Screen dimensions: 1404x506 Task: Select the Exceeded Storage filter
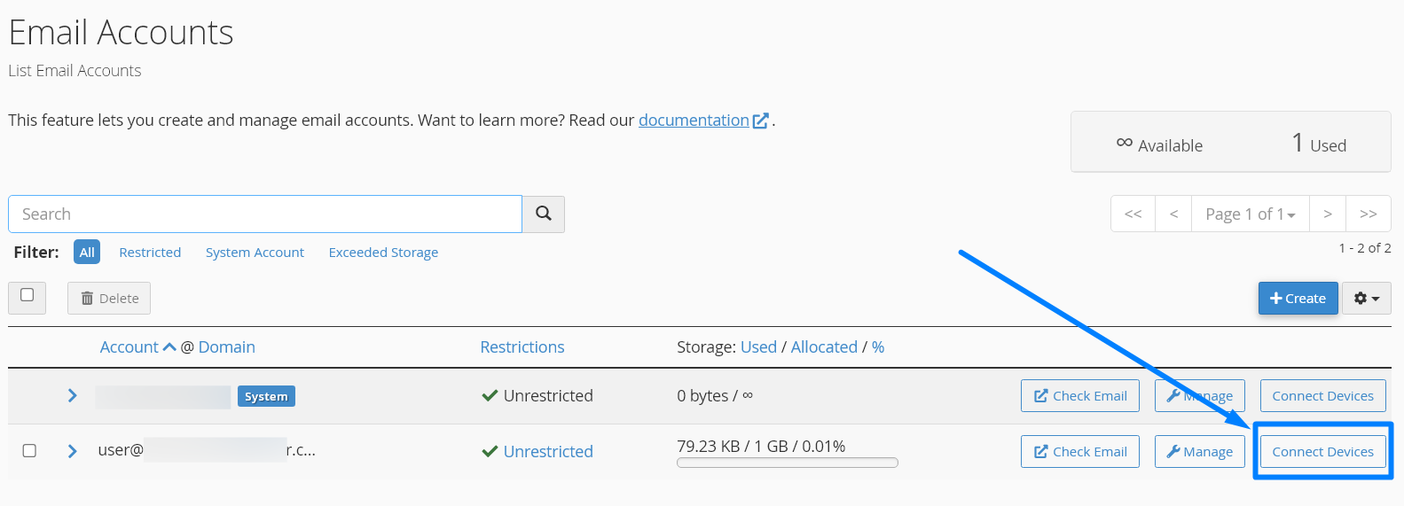(x=383, y=253)
